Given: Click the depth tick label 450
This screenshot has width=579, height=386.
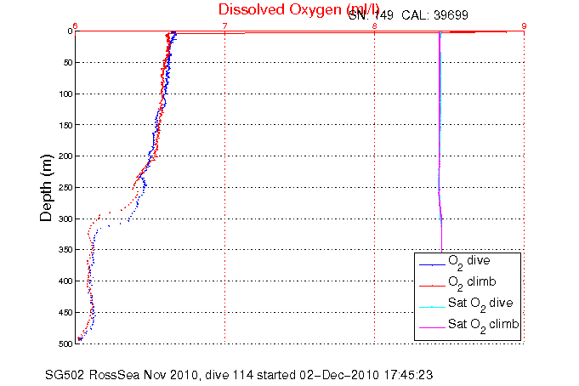Looking at the screenshot, I should 65,313.
